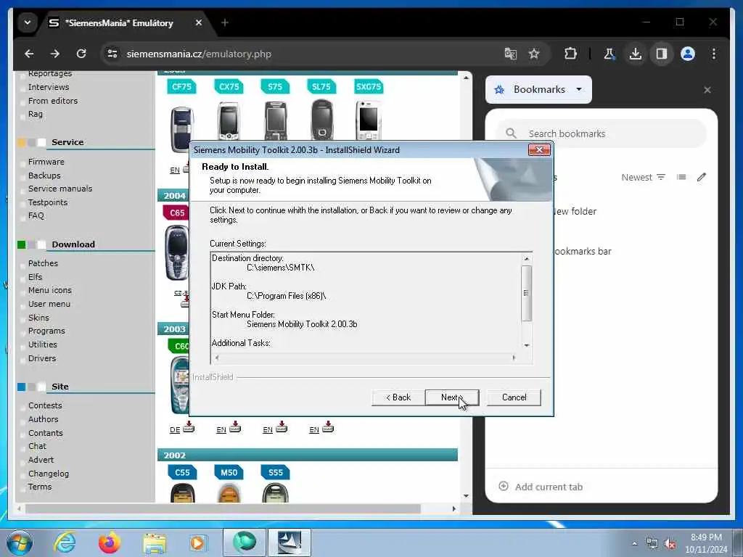The width and height of the screenshot is (743, 557).
Task: Open Chrome Labs flask icon
Action: [x=609, y=54]
